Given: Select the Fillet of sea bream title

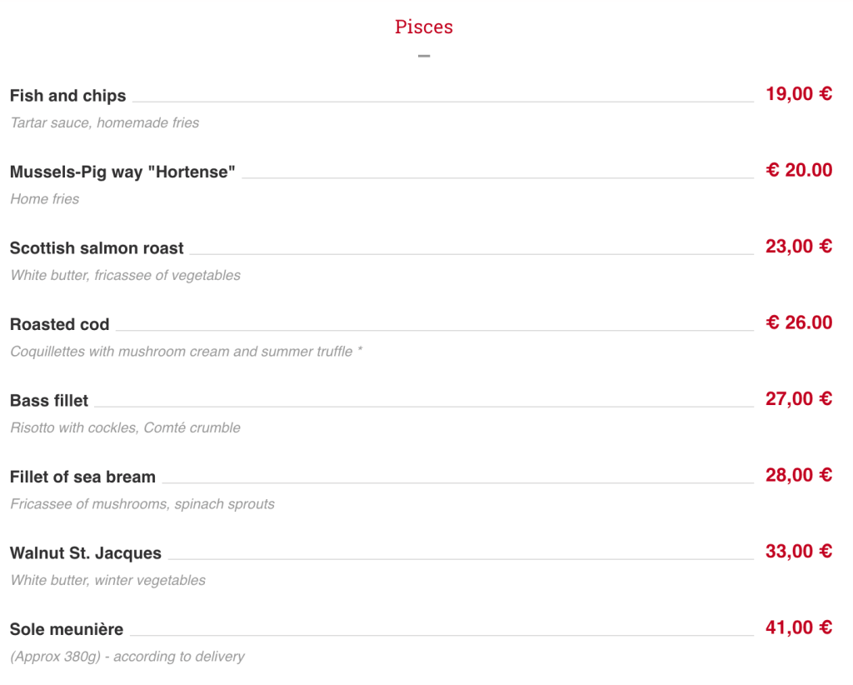Looking at the screenshot, I should click(82, 477).
